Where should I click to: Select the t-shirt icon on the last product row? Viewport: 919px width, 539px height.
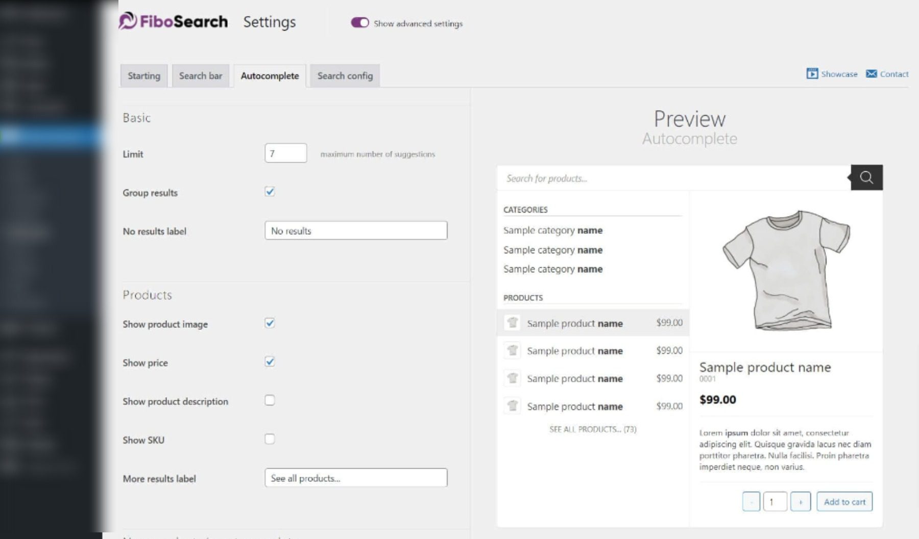[x=512, y=405]
